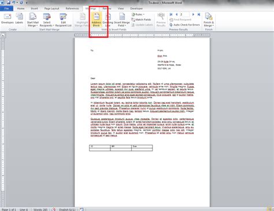Click 'From:' text in the document
274x211 pixels.
pos(160,50)
